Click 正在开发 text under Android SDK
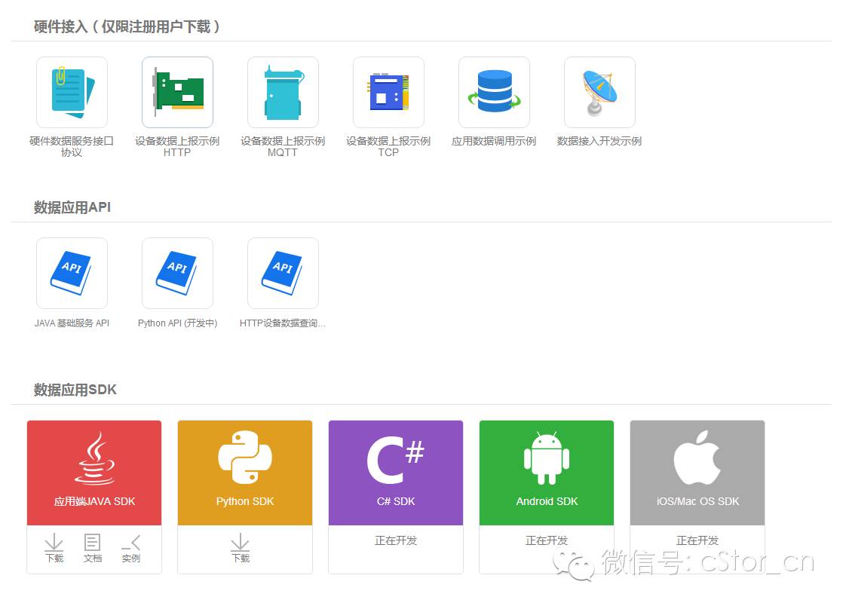The image size is (843, 606). tap(546, 540)
